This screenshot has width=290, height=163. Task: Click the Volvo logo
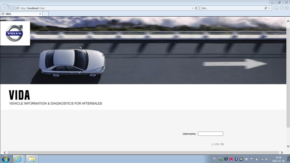pos(14,33)
